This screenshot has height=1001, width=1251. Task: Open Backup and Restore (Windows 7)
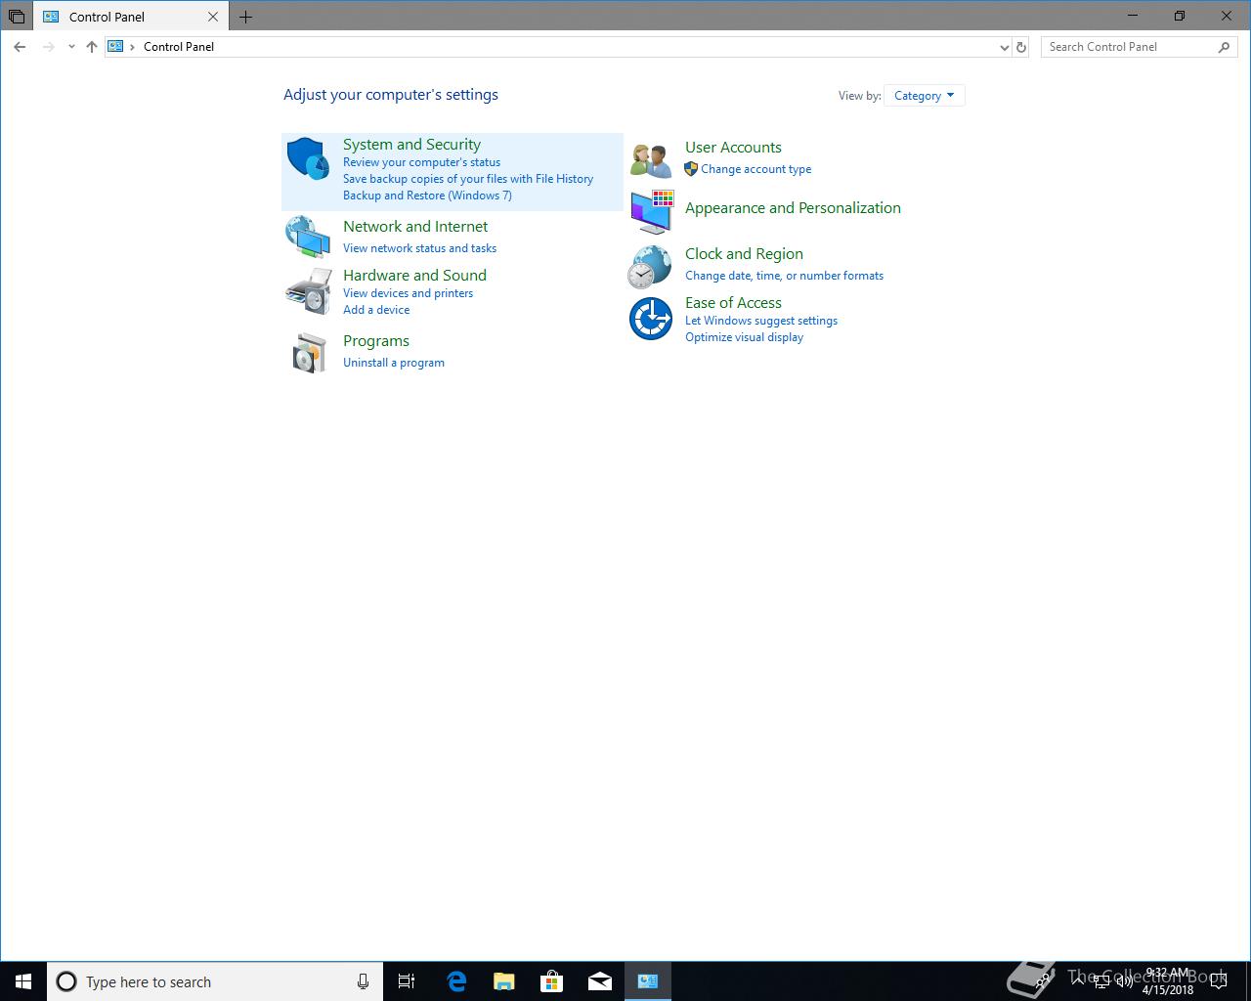click(x=427, y=196)
